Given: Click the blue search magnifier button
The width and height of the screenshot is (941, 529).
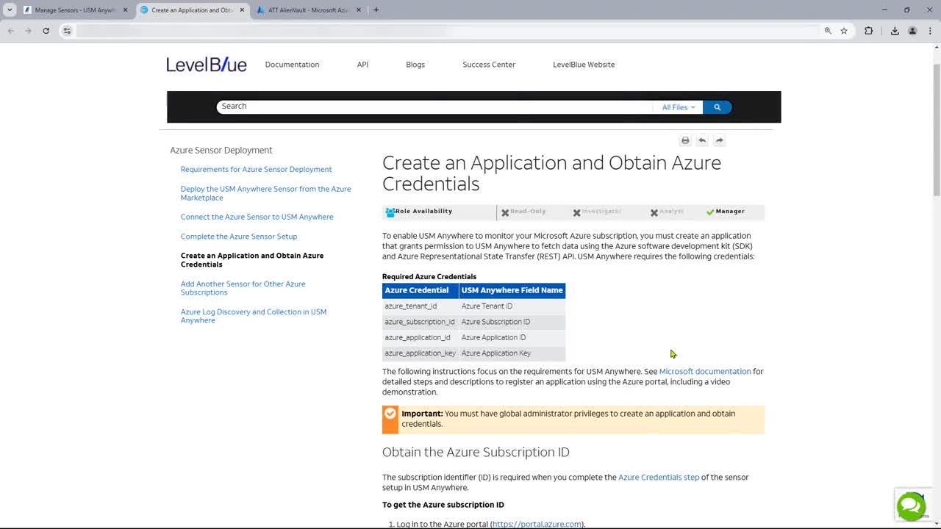Looking at the screenshot, I should (x=718, y=107).
